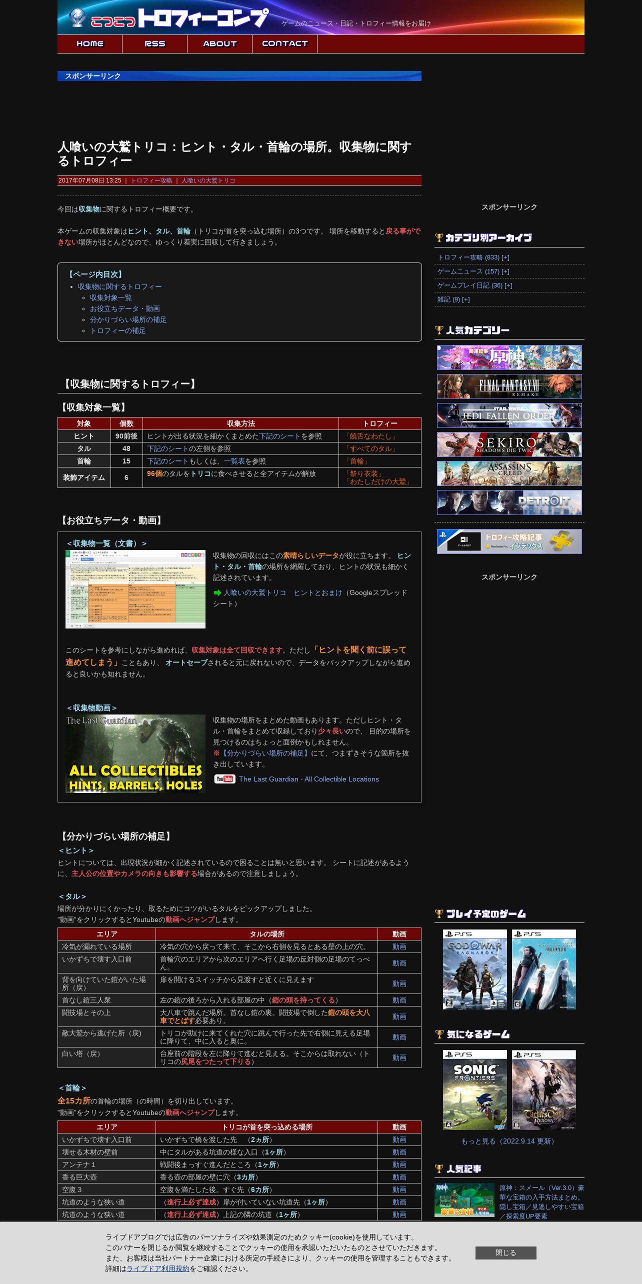Open the 原神 スメール popular article thumbnail

[x=464, y=1200]
